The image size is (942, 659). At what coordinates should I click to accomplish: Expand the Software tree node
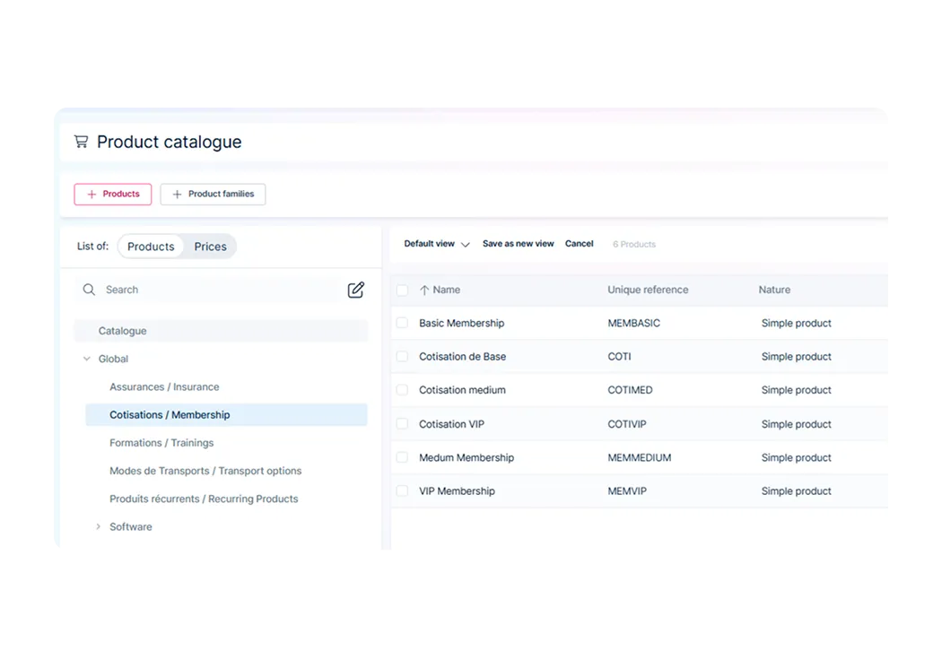[x=98, y=527]
